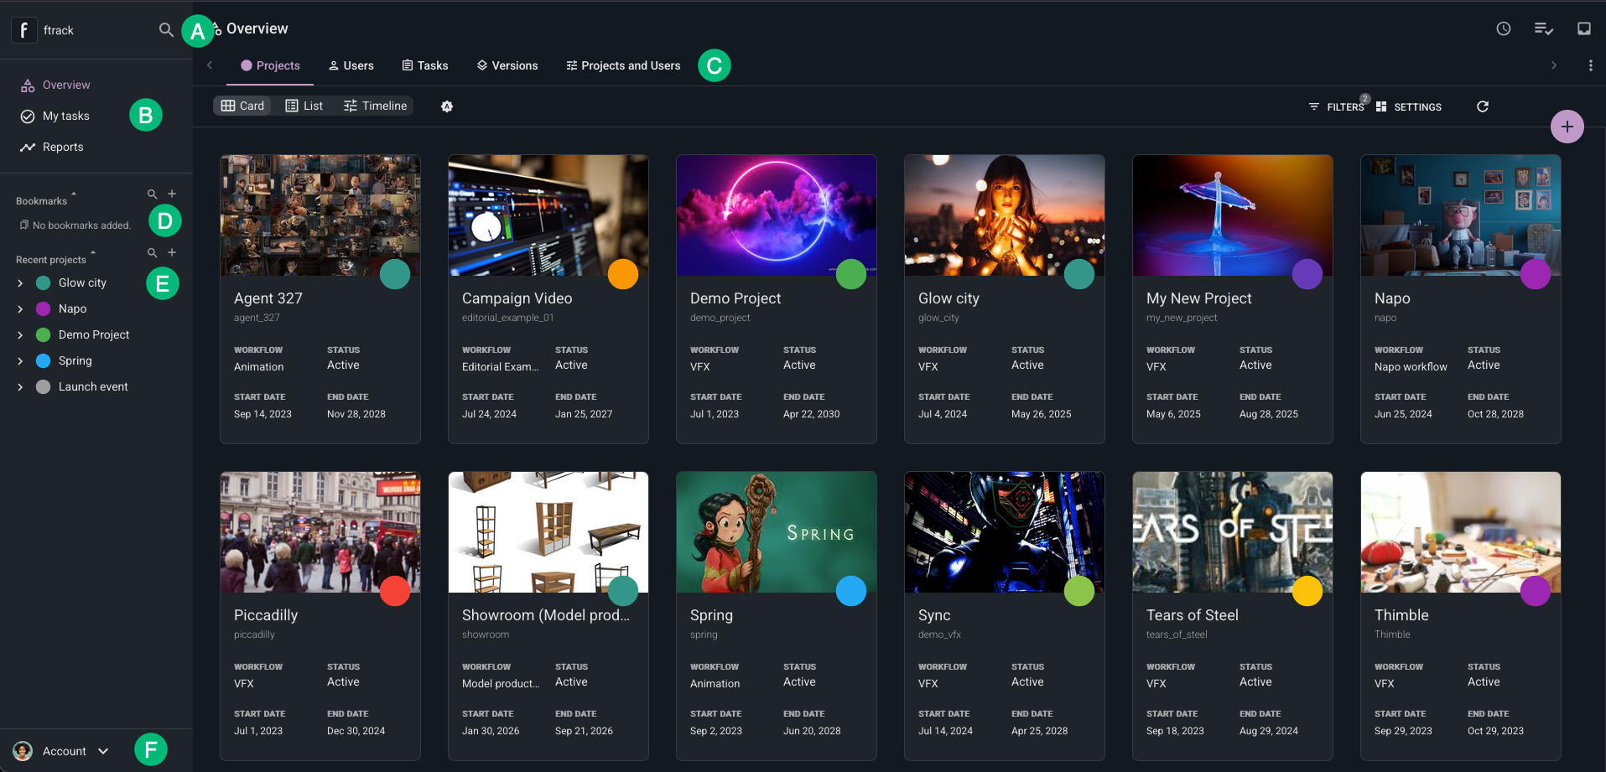Switch to the Versions tab

point(507,65)
